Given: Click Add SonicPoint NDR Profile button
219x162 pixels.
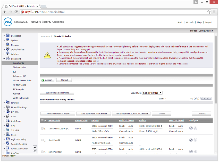Looking at the screenshot, I should pyautogui.click(x=94, y=113).
